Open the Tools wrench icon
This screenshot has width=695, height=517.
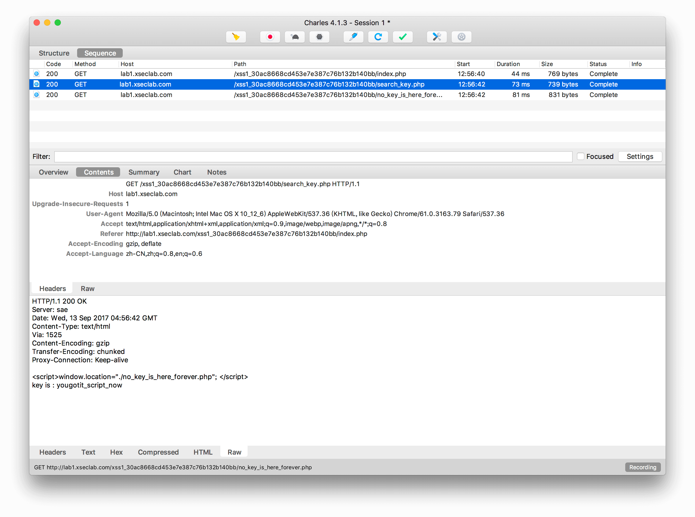pos(437,37)
